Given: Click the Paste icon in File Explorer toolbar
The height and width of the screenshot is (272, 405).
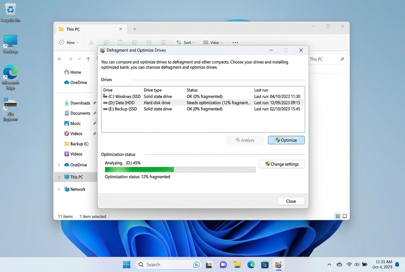Looking at the screenshot, I should tap(120, 42).
